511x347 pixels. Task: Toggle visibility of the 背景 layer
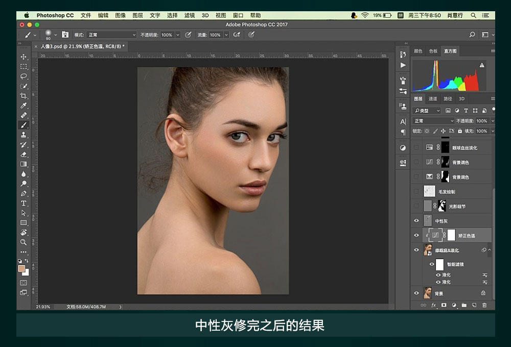(x=416, y=293)
